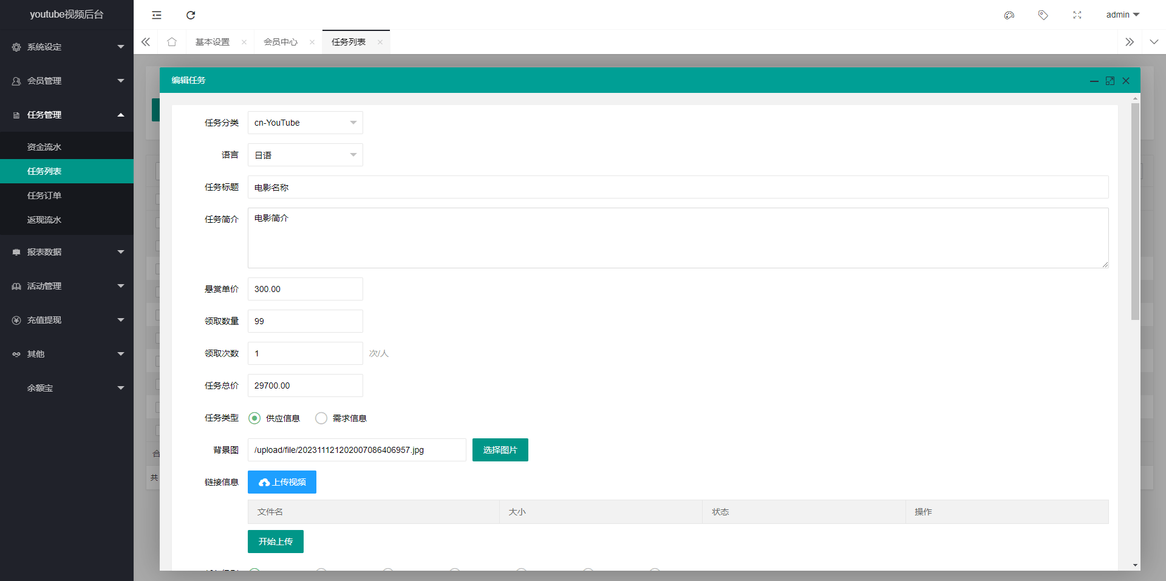
Task: Go to home tab icon
Action: tap(172, 42)
